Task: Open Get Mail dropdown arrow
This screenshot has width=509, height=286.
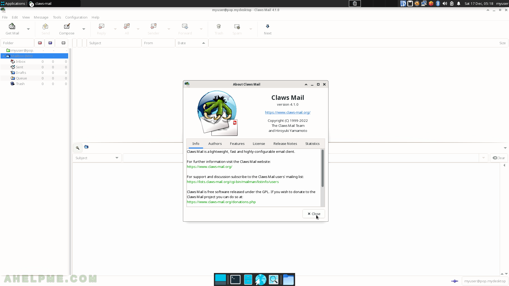Action: 28,29
